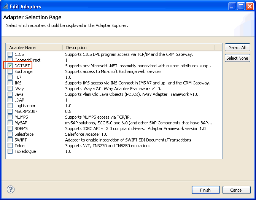Cancel the Edit Adapters dialog

coord(236,190)
